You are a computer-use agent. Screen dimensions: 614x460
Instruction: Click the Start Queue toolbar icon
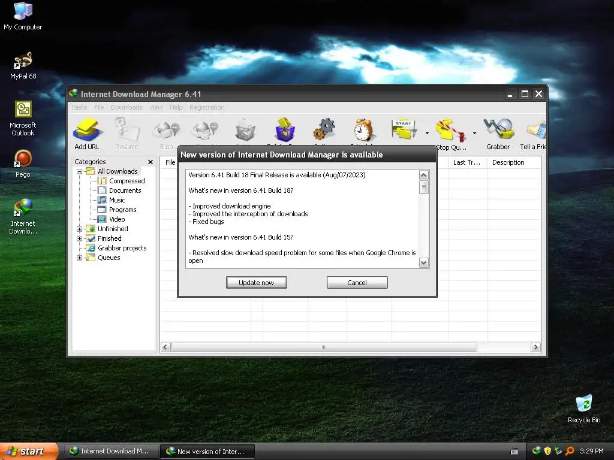404,131
